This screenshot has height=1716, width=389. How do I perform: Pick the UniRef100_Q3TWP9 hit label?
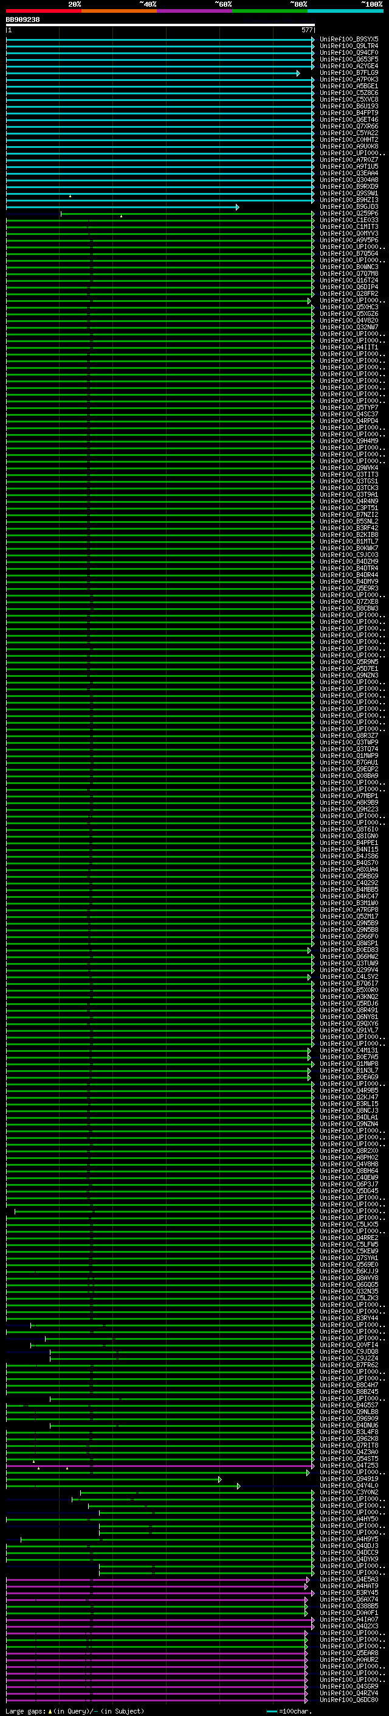(349, 742)
